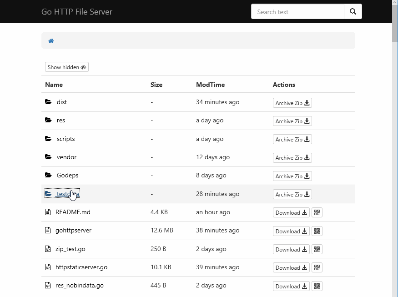The height and width of the screenshot is (297, 398).
Task: Open the QR code for README.md
Action: [317, 212]
